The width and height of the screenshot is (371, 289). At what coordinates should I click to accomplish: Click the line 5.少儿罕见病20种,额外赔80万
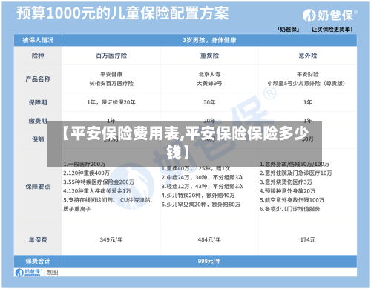(201, 205)
